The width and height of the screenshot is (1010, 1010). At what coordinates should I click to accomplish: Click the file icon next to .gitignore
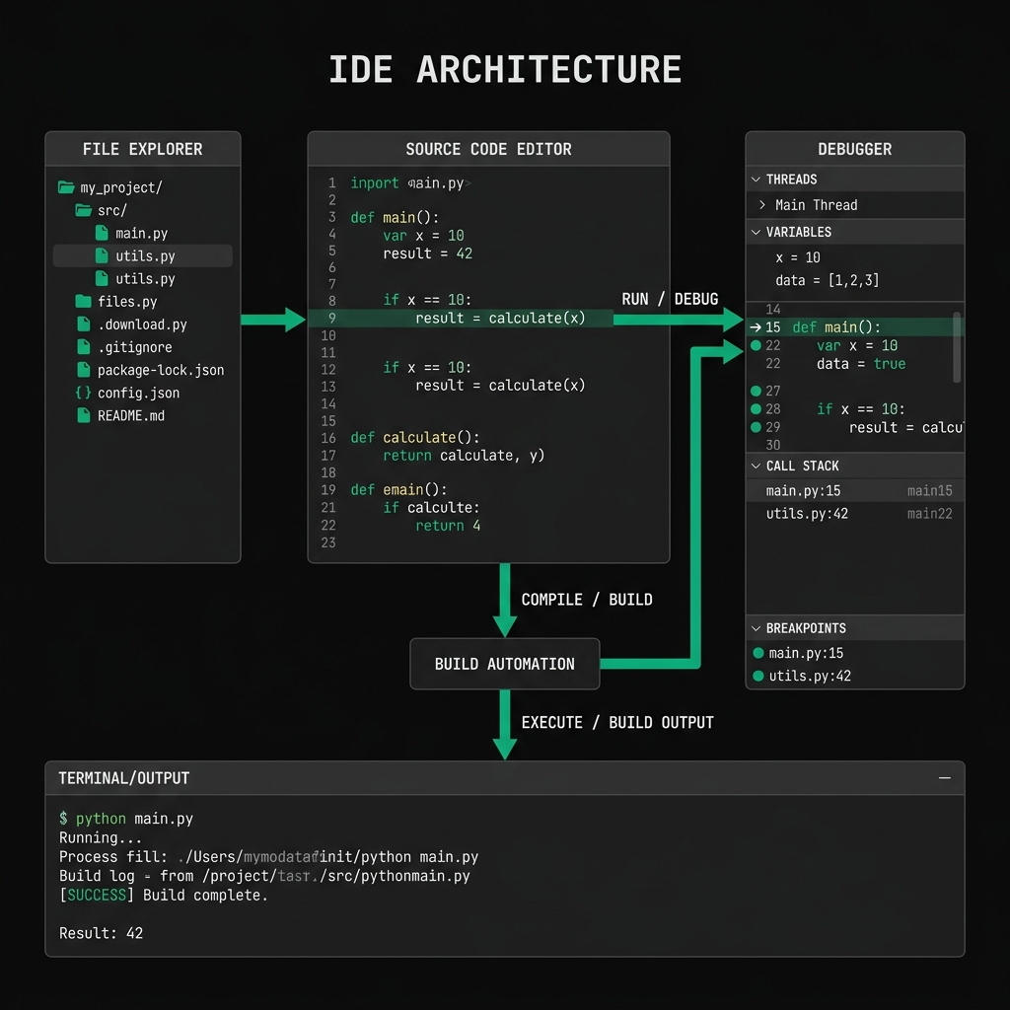point(84,347)
